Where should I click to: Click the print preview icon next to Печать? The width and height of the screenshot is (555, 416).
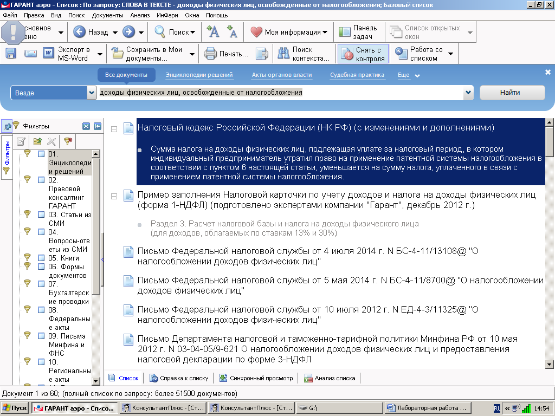[x=262, y=54]
